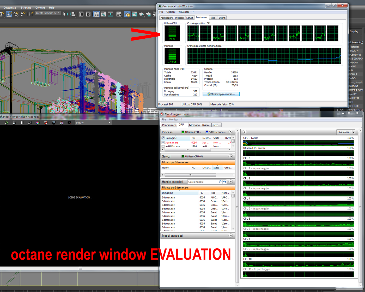Click the Monitoraggio risorse button

coord(221,94)
